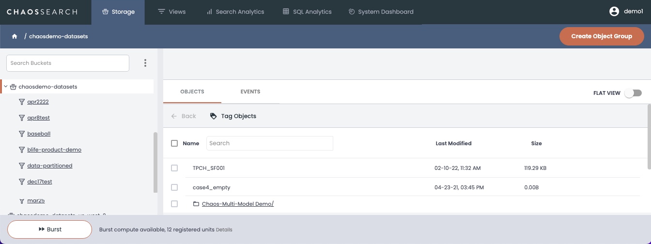This screenshot has width=651, height=244.
Task: Click the demo1 user avatar icon
Action: pyautogui.click(x=614, y=12)
